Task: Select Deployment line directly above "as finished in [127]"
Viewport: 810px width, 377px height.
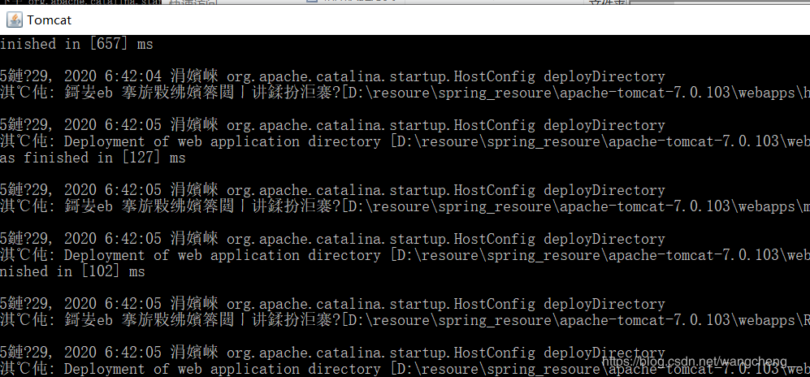Action: (405, 141)
